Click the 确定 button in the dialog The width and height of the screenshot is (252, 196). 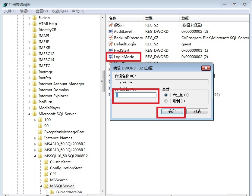172,111
